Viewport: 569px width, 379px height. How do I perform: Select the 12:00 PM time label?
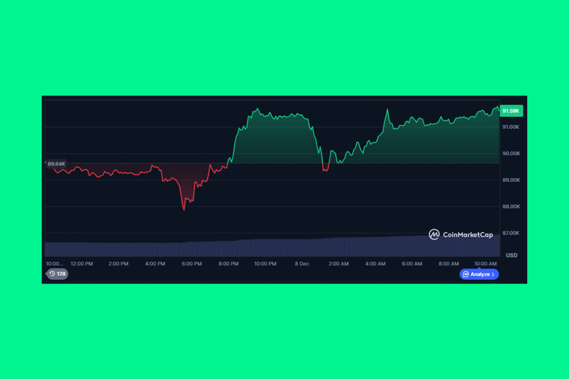click(81, 263)
